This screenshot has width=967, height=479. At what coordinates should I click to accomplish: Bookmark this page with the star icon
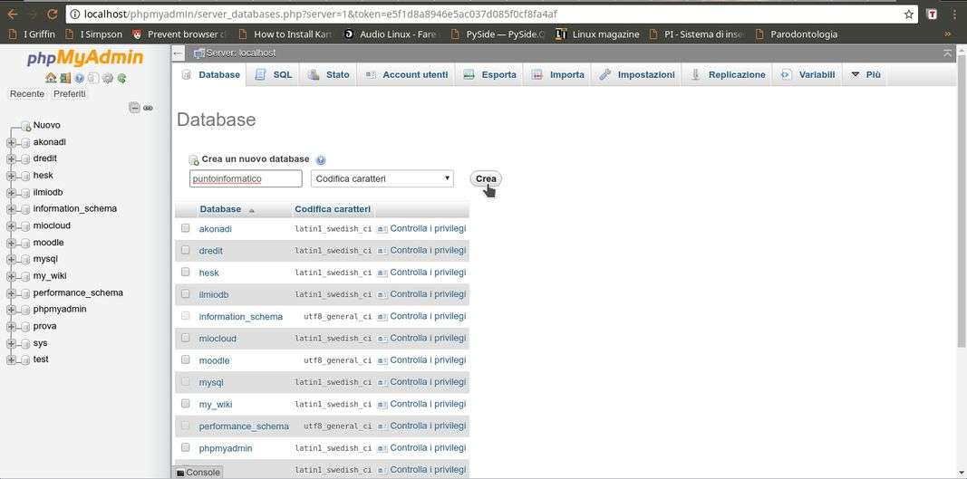(x=908, y=14)
